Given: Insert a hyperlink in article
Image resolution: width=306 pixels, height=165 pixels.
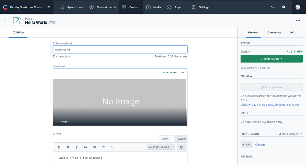Looking at the screenshot, I should (112, 147).
